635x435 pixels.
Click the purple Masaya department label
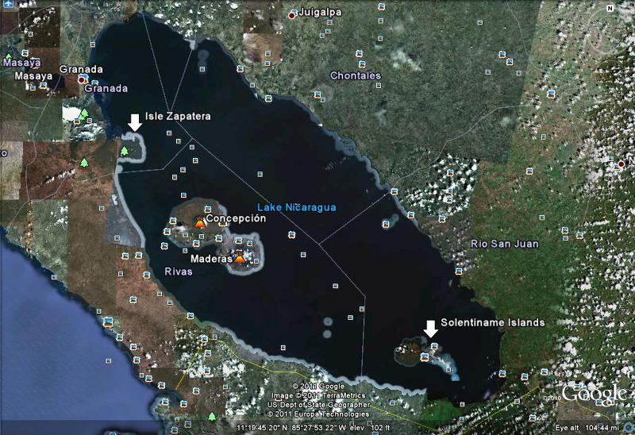[x=22, y=63]
